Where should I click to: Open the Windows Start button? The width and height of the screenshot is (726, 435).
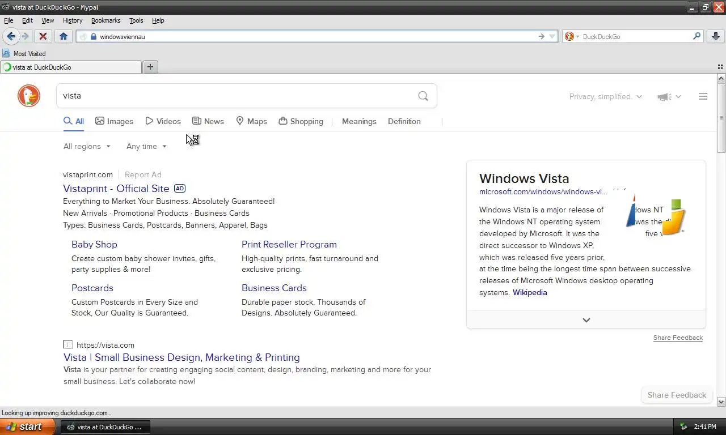27,427
